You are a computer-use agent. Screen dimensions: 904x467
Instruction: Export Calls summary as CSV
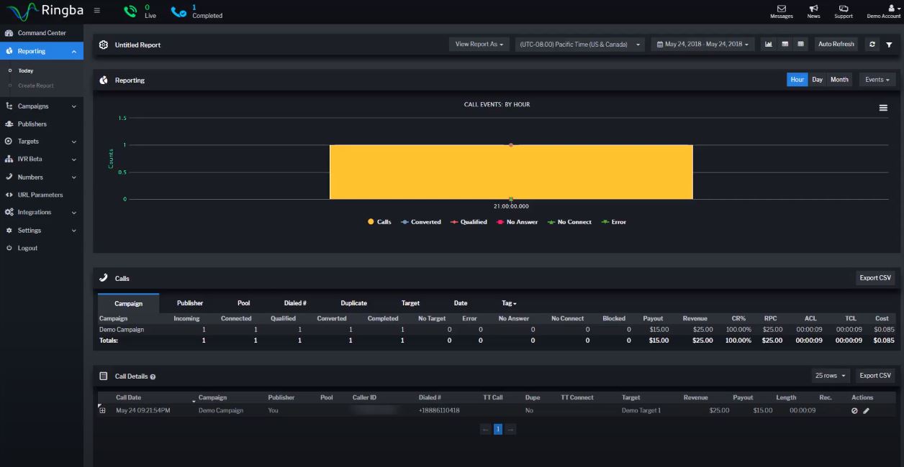[x=875, y=278]
